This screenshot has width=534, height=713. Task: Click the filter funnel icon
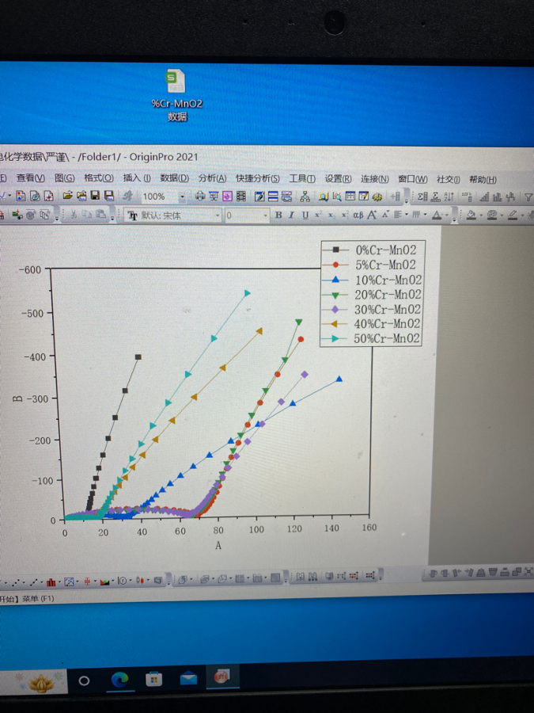[x=529, y=196]
